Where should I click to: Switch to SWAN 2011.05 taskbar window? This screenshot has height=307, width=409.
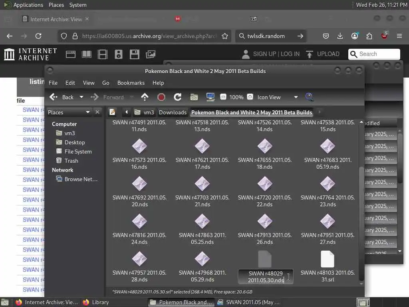coord(248,302)
